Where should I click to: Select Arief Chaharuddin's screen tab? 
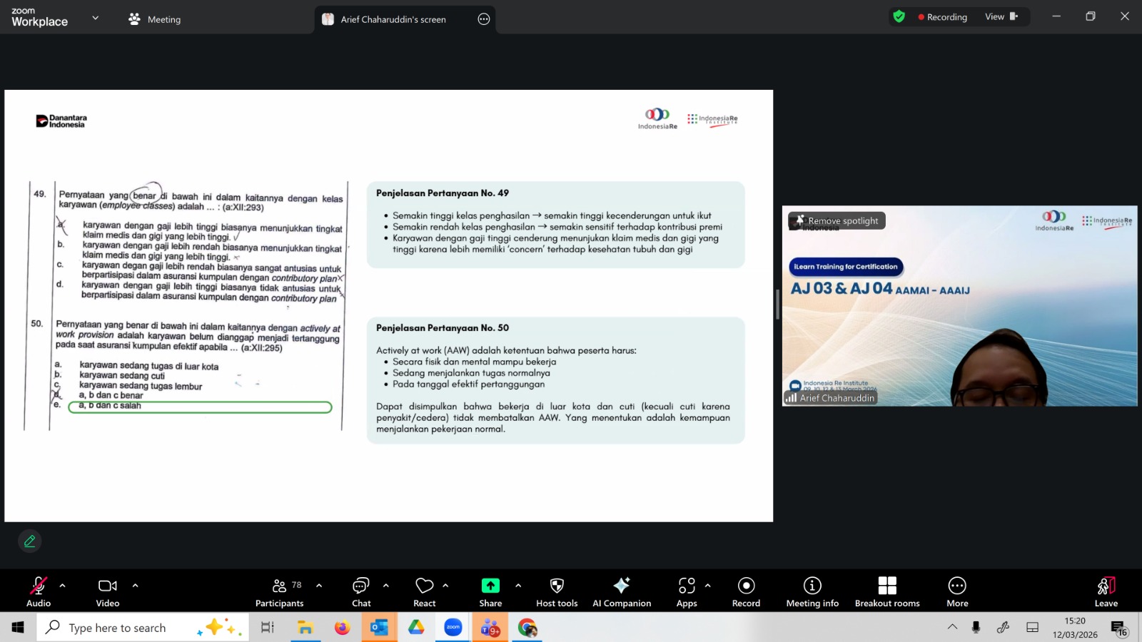click(x=393, y=19)
